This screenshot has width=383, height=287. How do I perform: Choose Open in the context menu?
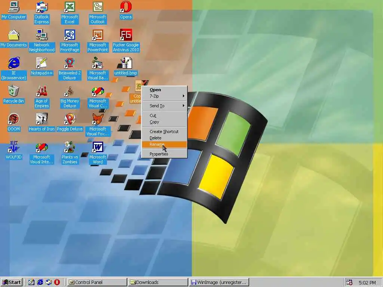pyautogui.click(x=165, y=90)
